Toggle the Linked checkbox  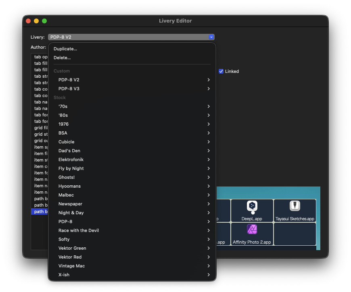pos(221,71)
